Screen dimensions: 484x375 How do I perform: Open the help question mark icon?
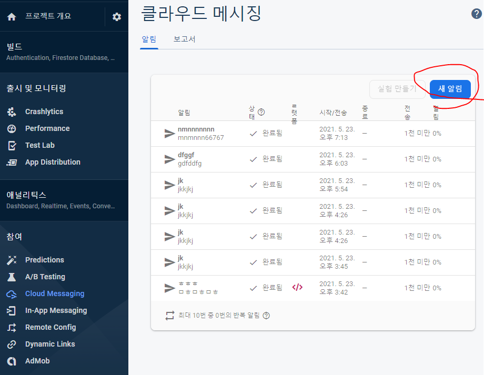click(477, 14)
